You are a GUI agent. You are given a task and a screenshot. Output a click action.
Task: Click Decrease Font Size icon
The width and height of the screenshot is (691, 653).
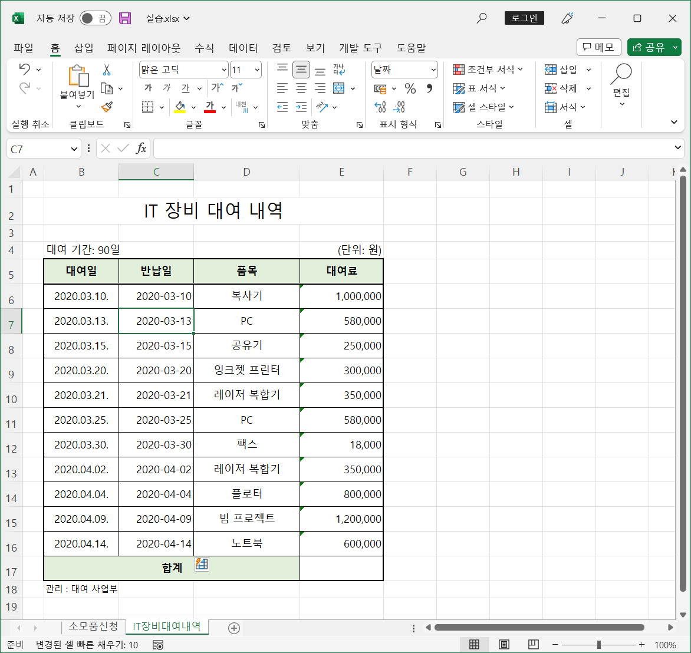pyautogui.click(x=237, y=88)
